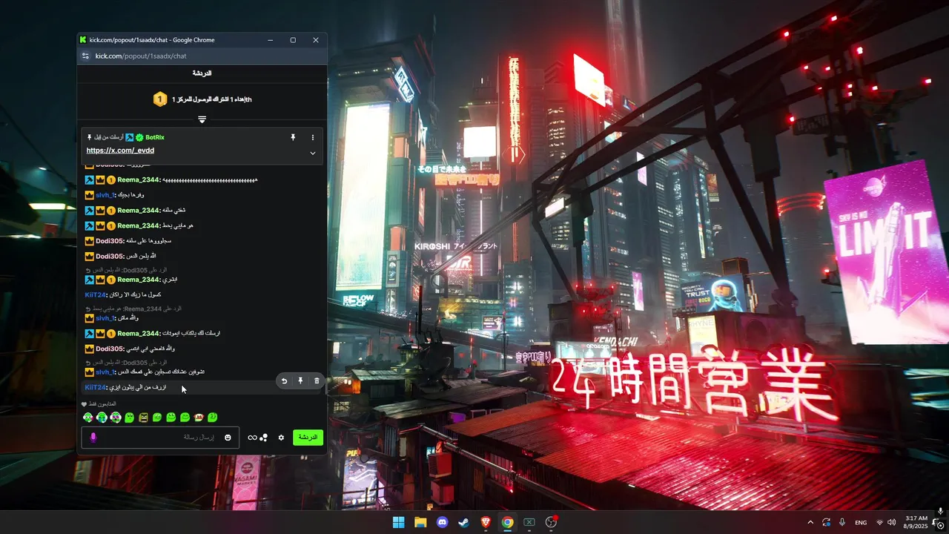
Task: Click the BotRix username in pinned message
Action: tap(155, 137)
